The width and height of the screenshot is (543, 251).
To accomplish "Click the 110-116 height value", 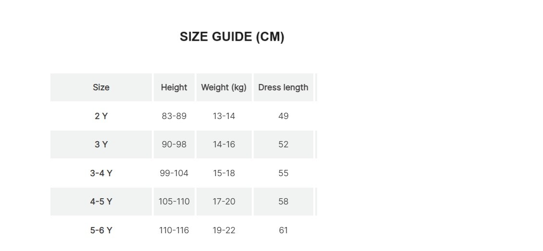I will 174,230.
